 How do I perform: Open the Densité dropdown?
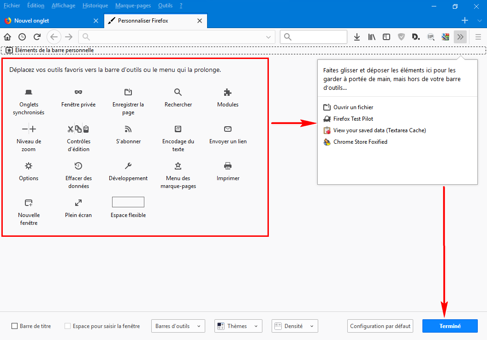[295, 326]
